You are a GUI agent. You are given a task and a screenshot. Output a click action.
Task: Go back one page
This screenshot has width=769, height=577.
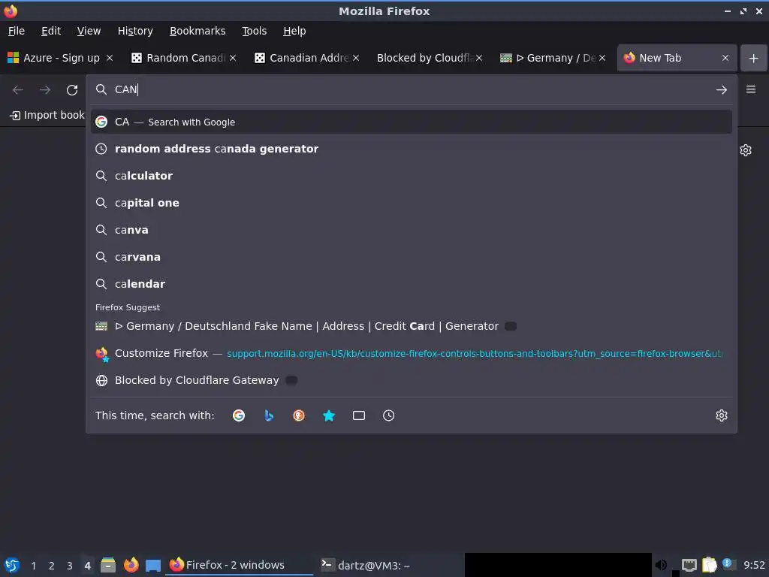[18, 90]
